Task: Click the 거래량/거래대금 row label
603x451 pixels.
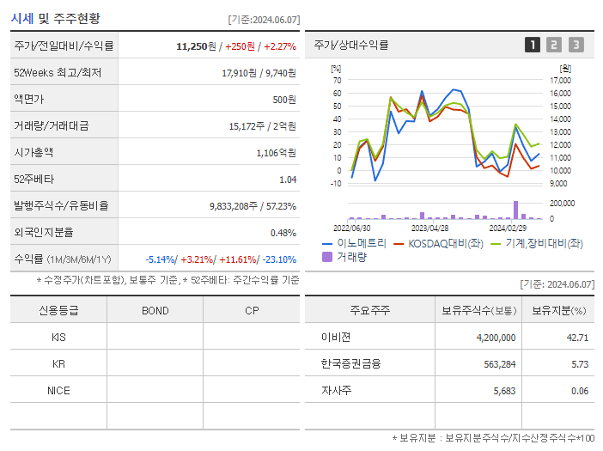Action: click(x=52, y=125)
